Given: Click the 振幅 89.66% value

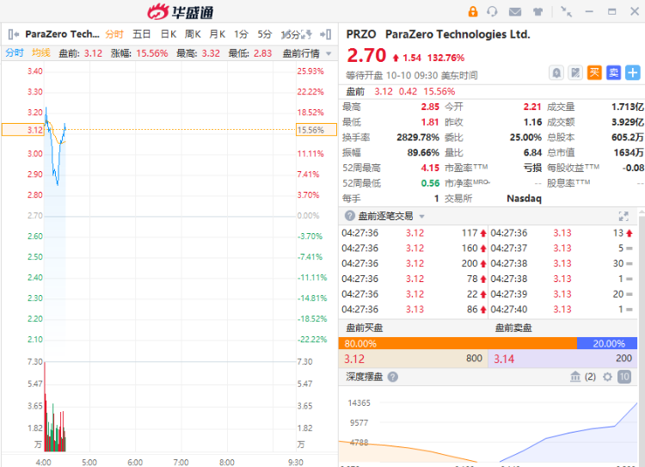Looking at the screenshot, I should point(423,152).
